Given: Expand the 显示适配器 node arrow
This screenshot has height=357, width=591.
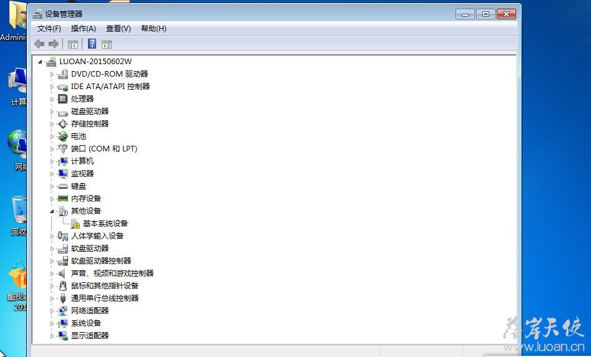Looking at the screenshot, I should click(52, 336).
